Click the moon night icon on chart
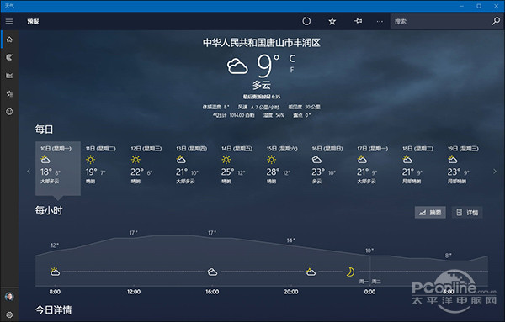The image size is (505, 322). point(350,272)
